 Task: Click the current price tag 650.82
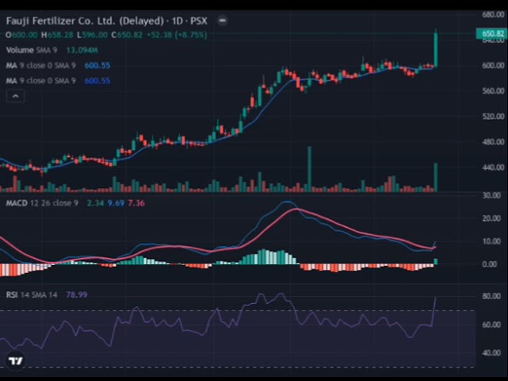[492, 33]
